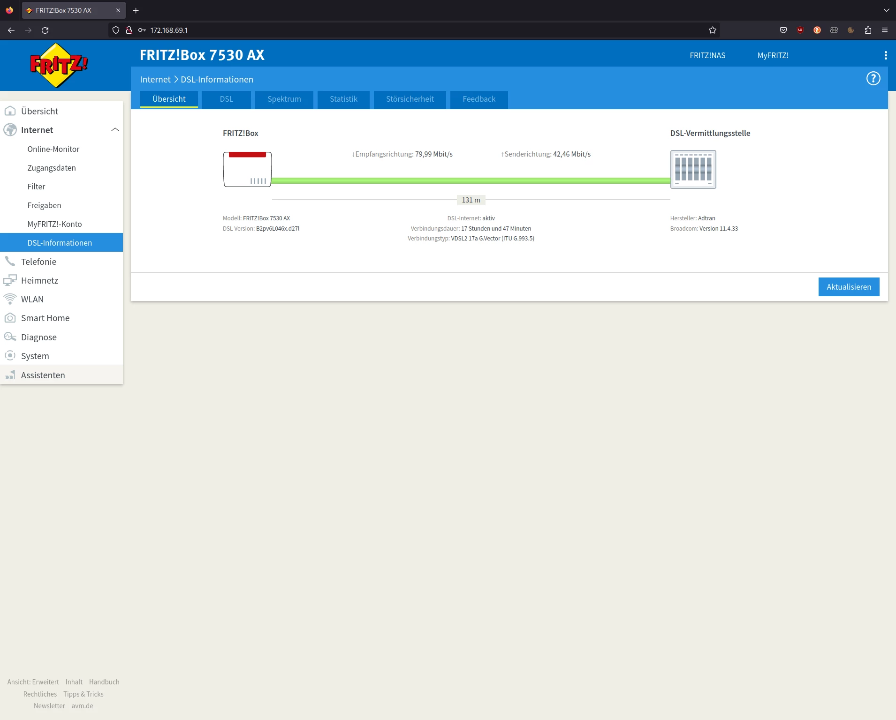Screen dimensions: 896x720
Task: Open Filter in sidebar
Action: coord(36,187)
